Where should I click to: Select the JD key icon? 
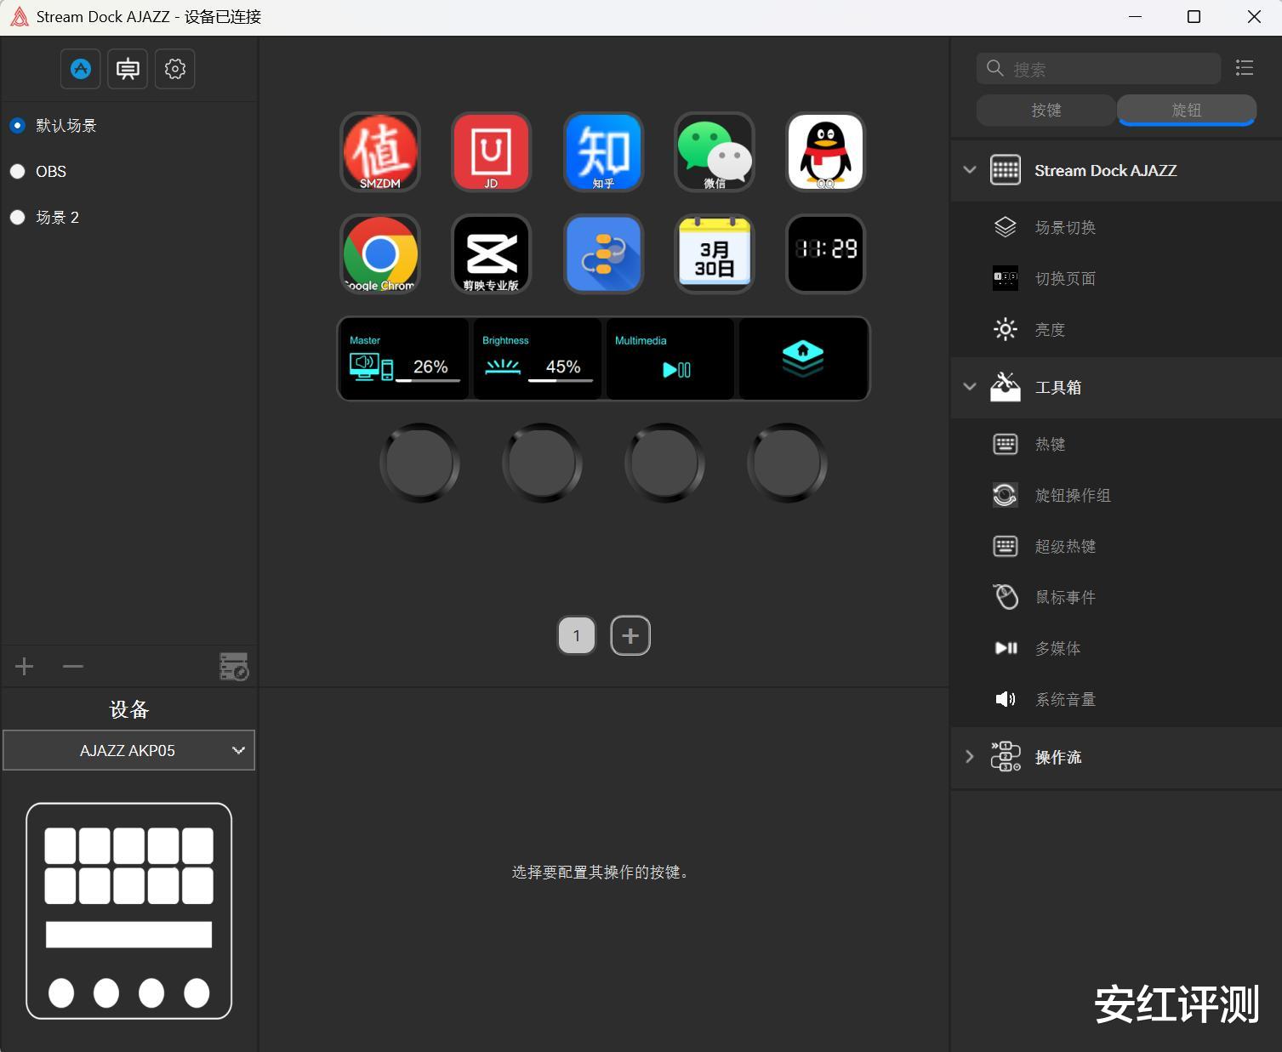(491, 152)
